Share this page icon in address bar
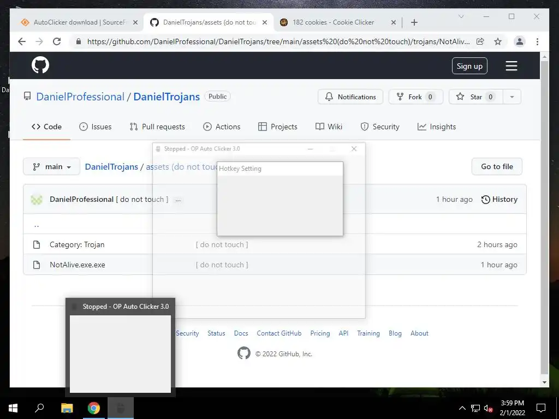The height and width of the screenshot is (419, 559). tap(480, 41)
